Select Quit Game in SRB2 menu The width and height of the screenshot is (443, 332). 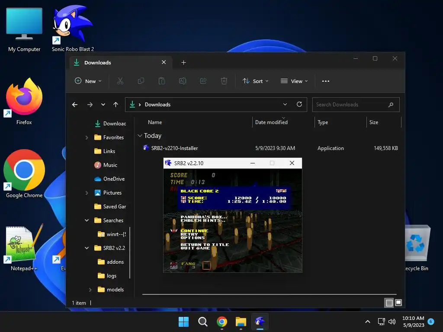(x=195, y=248)
